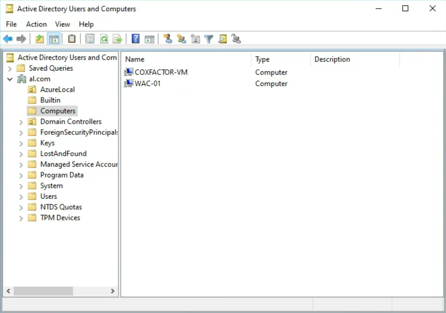The image size is (446, 313).
Task: Create a new organizational unit icon
Action: tap(195, 39)
